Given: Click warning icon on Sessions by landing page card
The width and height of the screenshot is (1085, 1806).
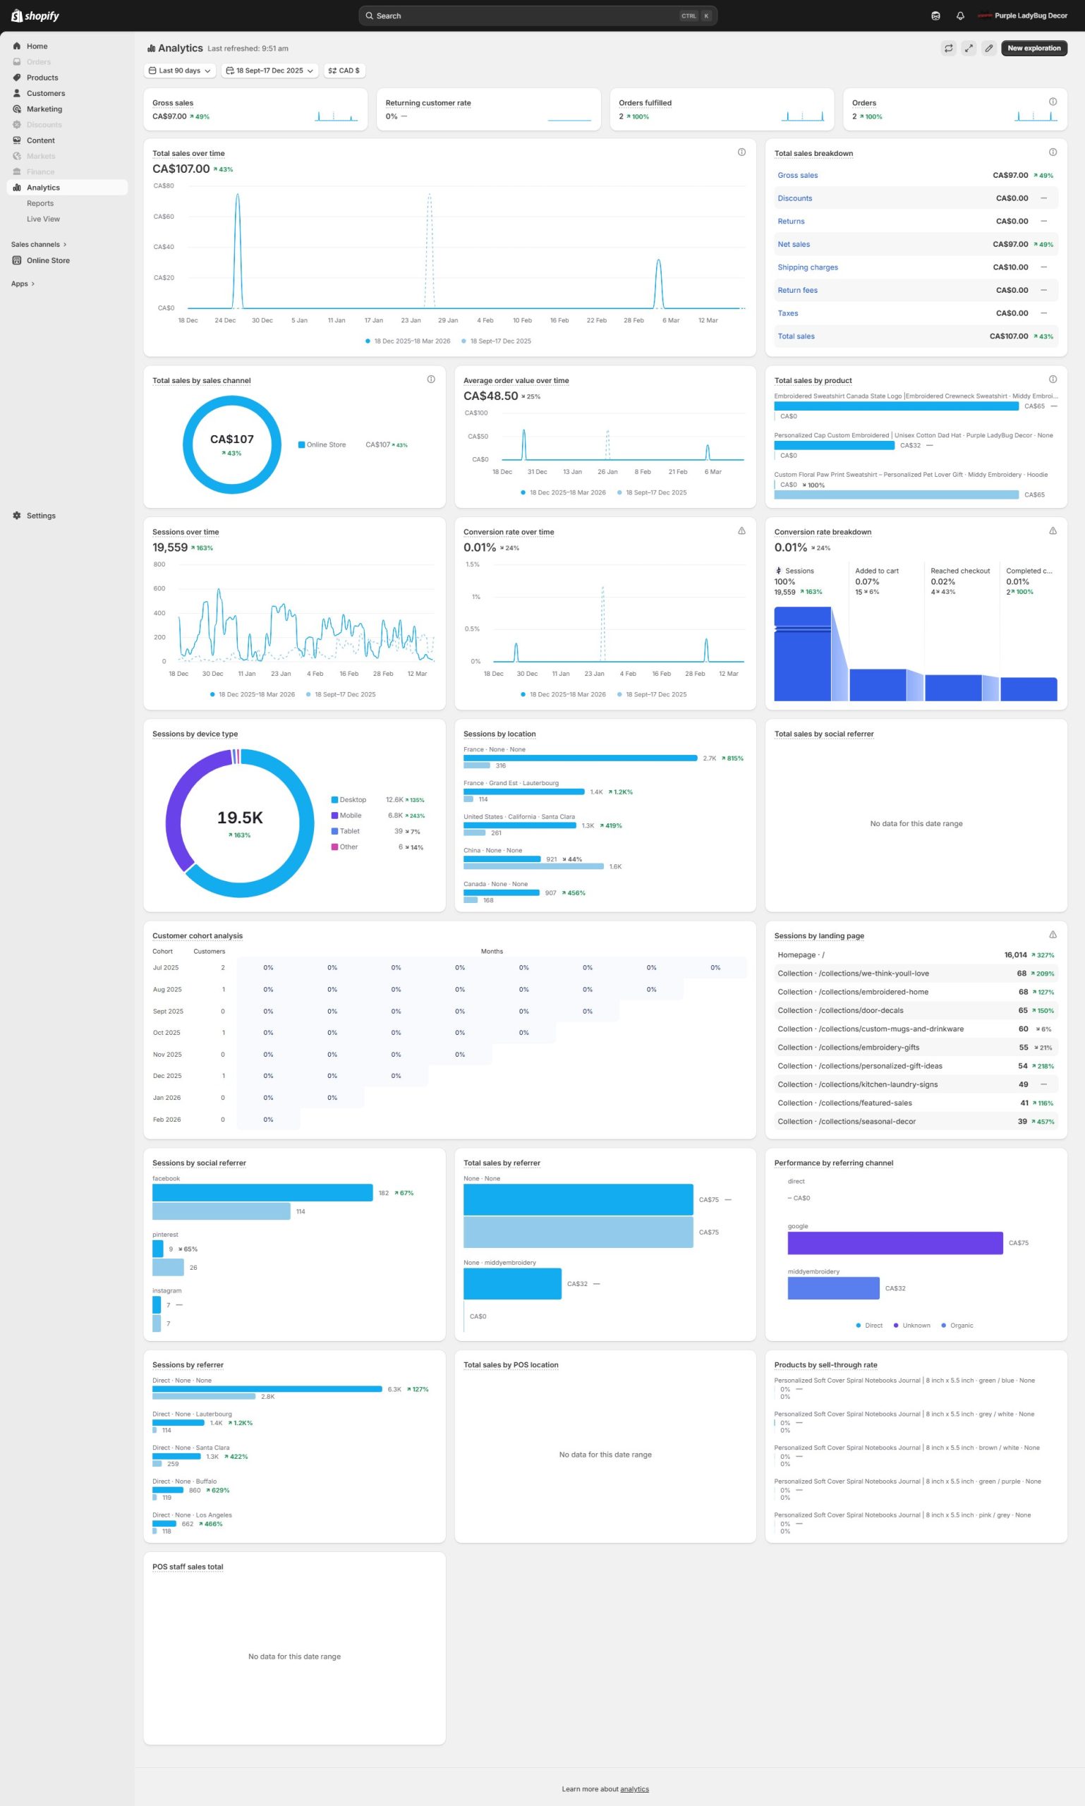Looking at the screenshot, I should tap(1052, 935).
